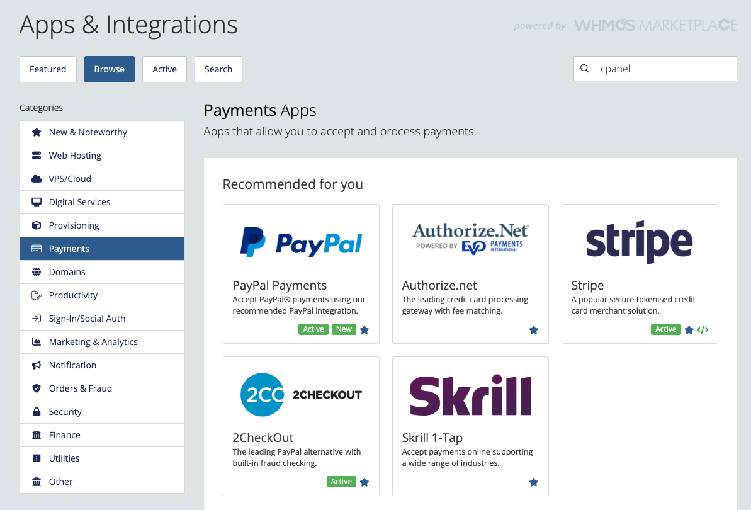Browse the Web Hosting category
The height and width of the screenshot is (510, 751).
point(102,156)
